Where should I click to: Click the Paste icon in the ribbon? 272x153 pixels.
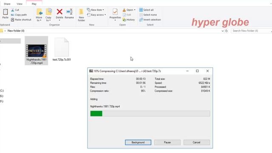(x=6, y=12)
